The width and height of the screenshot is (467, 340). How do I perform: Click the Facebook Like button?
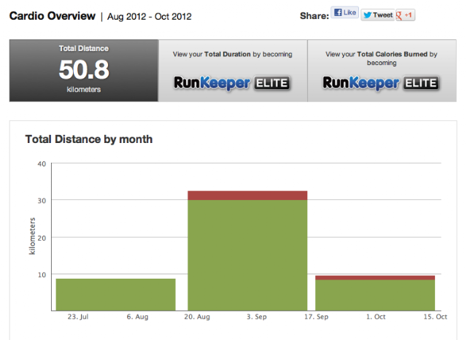pos(344,12)
